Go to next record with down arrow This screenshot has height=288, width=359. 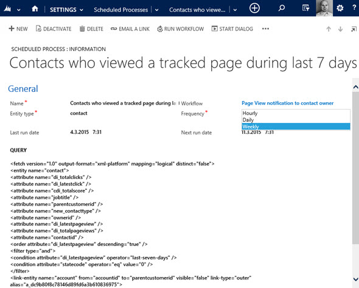pyautogui.click(x=341, y=29)
